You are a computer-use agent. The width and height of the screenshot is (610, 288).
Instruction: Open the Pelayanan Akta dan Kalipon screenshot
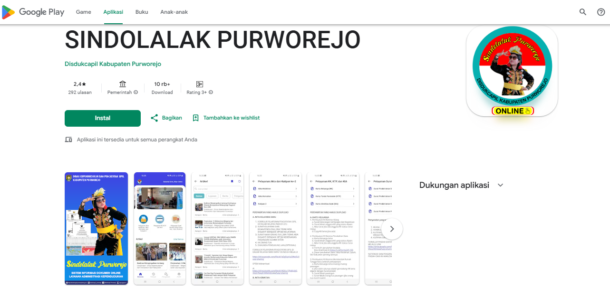click(275, 229)
